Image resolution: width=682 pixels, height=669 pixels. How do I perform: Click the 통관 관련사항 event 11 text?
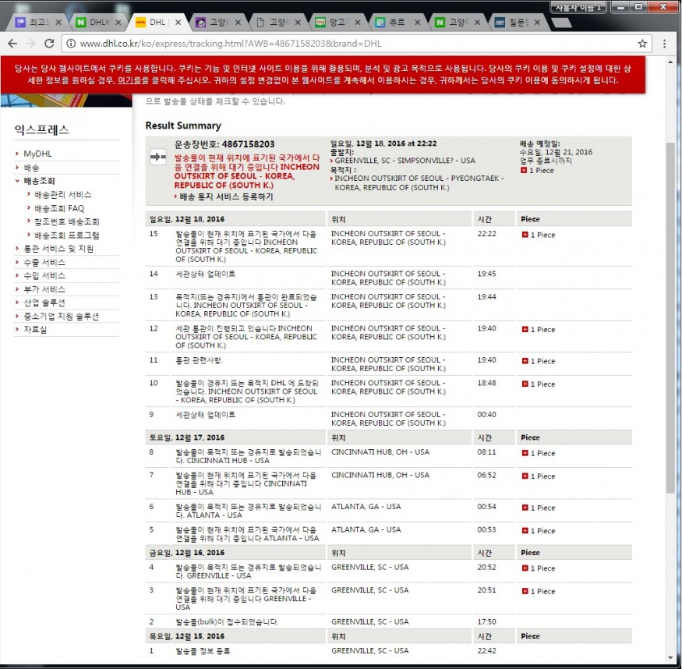[199, 360]
